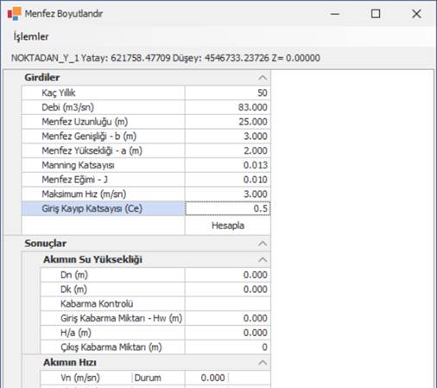Open the İşlemler menu
Image resolution: width=437 pixels, height=388 pixels.
click(31, 36)
